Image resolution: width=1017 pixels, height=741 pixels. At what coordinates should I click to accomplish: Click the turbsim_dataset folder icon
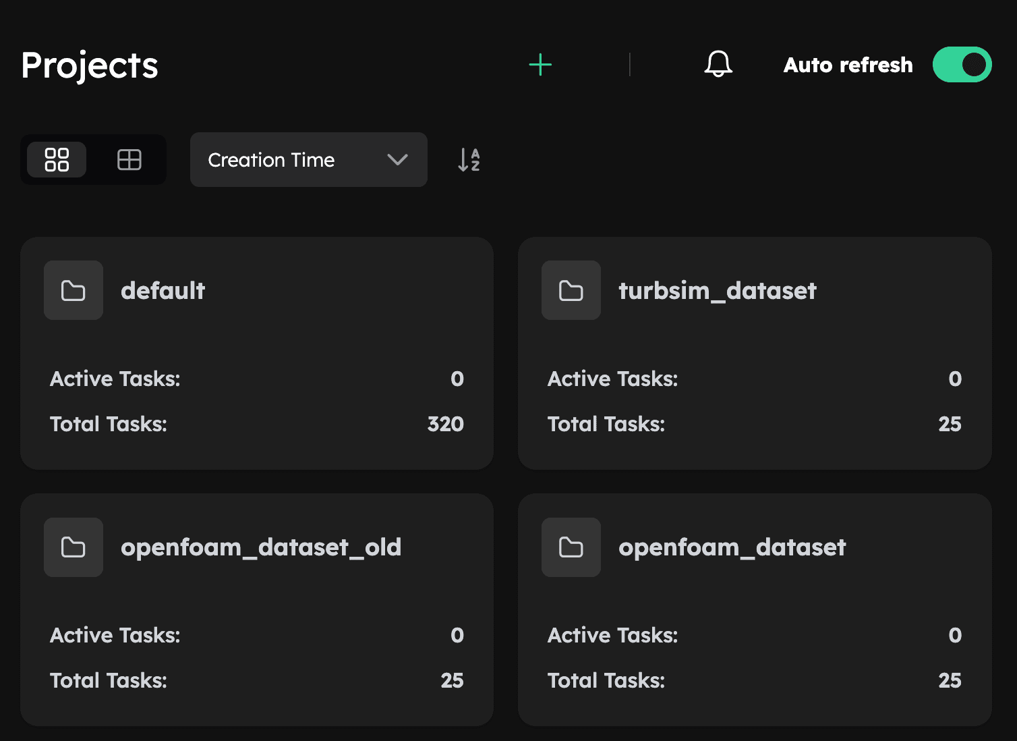[571, 291]
